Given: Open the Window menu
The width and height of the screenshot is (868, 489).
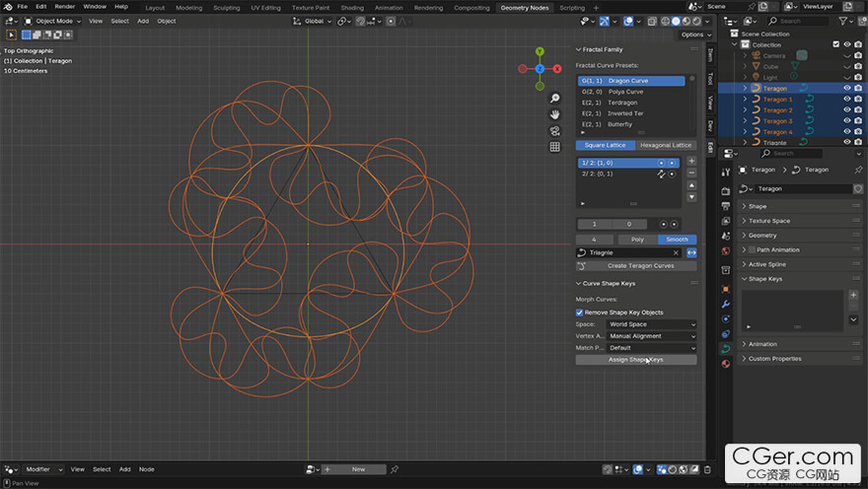Looking at the screenshot, I should pos(95,7).
